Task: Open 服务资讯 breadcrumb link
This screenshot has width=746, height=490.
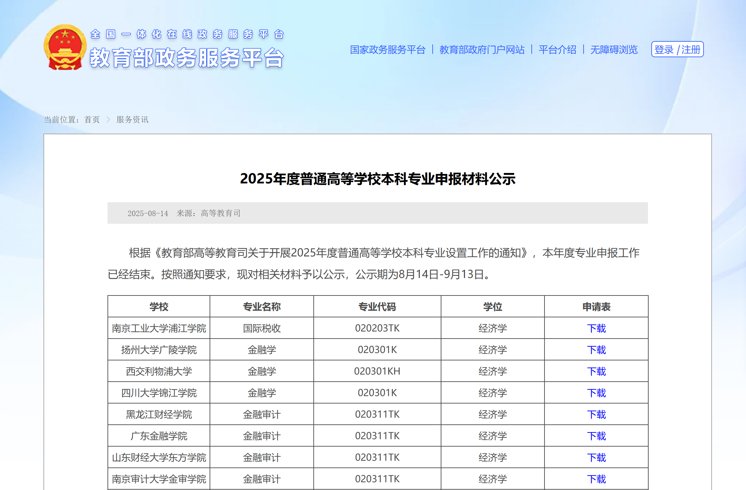Action: [x=132, y=120]
